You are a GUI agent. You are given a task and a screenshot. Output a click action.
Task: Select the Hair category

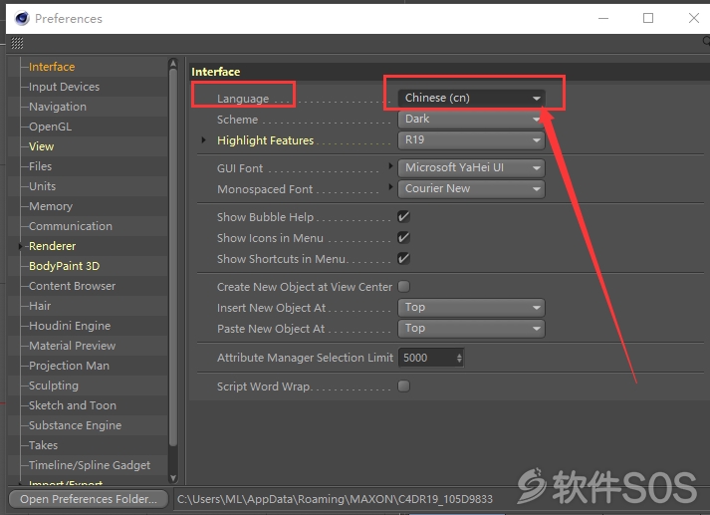tap(40, 306)
